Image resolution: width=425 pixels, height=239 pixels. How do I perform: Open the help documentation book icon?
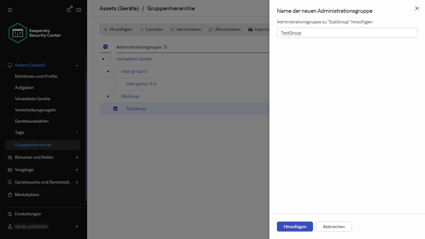pos(78,10)
